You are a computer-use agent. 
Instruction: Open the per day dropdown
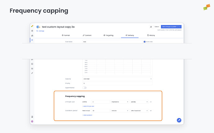point(139,102)
